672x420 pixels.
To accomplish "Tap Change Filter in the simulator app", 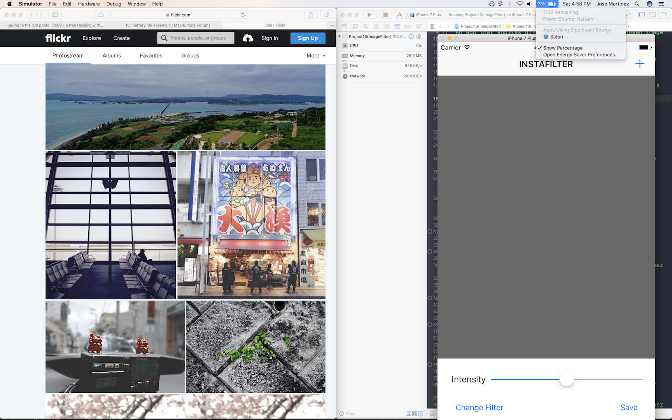I will (x=479, y=408).
